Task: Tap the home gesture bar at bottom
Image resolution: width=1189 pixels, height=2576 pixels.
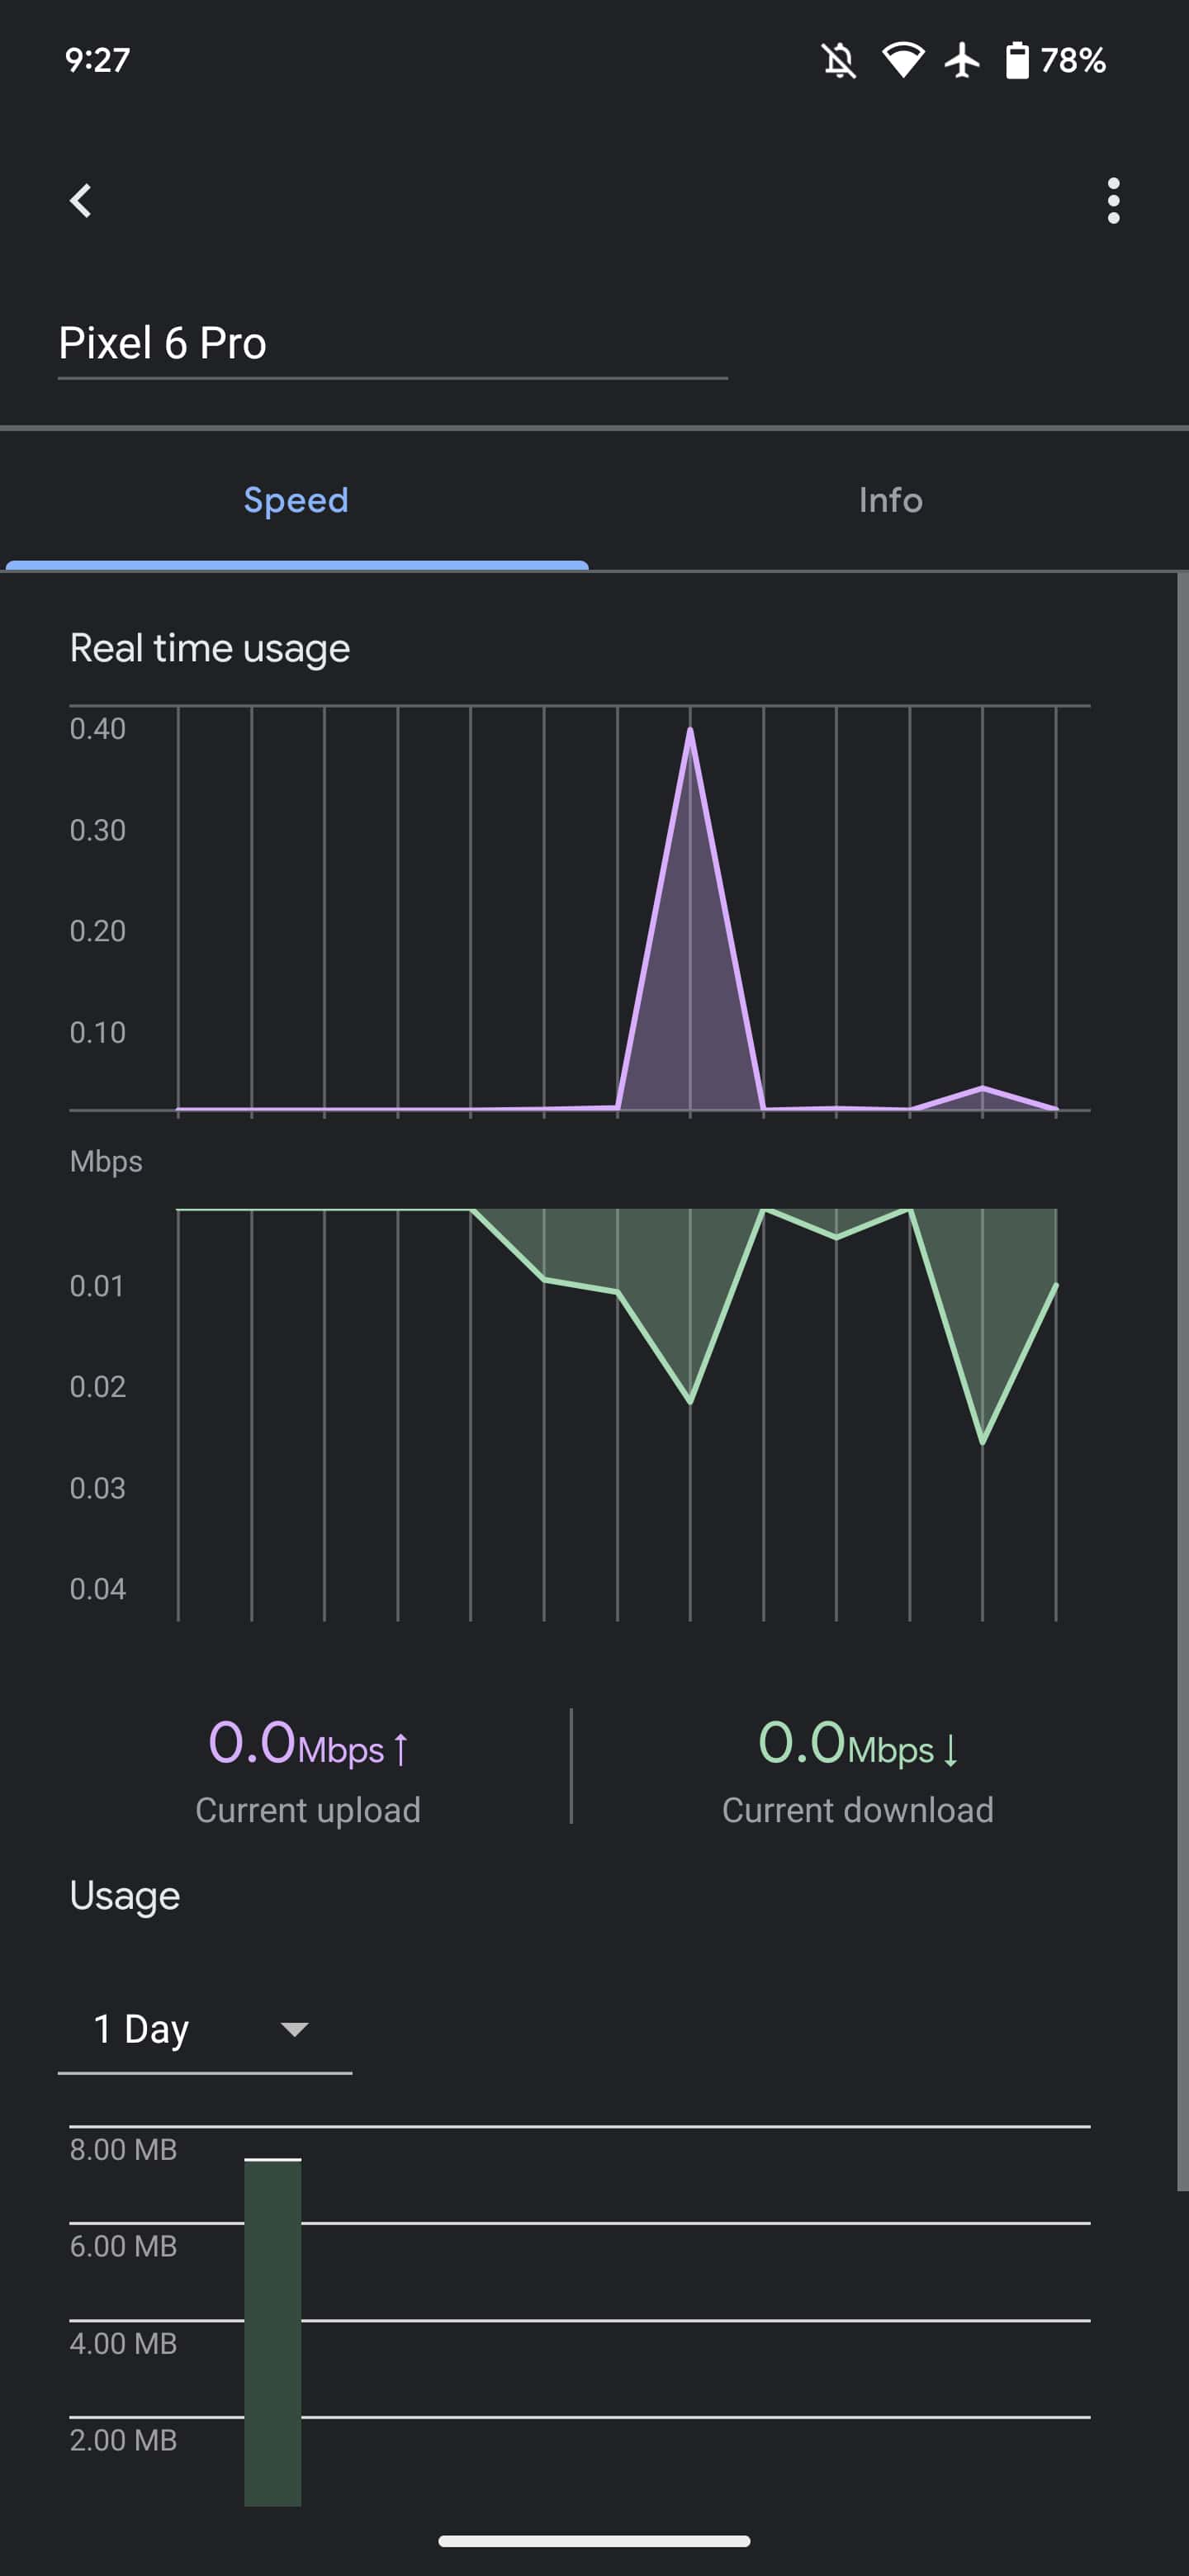Action: click(594, 2541)
